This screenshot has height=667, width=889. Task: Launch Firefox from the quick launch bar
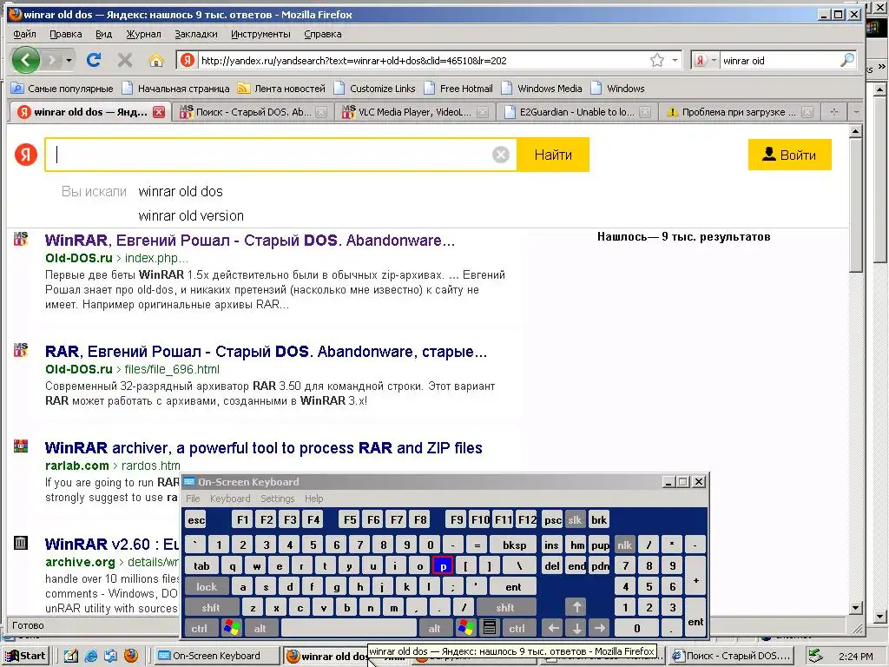pos(130,656)
